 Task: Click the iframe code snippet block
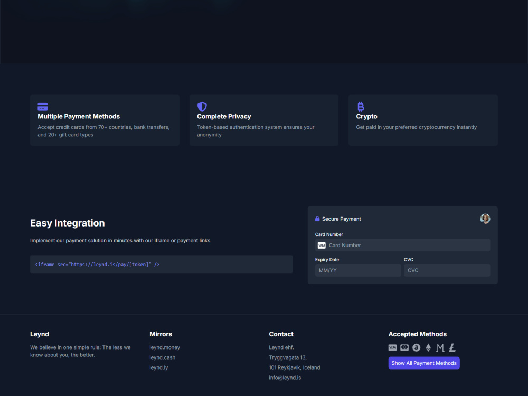(x=161, y=265)
